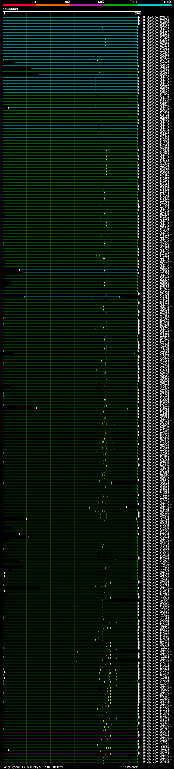Select the UniRef100_C3Y3Q6 label

point(156,137)
